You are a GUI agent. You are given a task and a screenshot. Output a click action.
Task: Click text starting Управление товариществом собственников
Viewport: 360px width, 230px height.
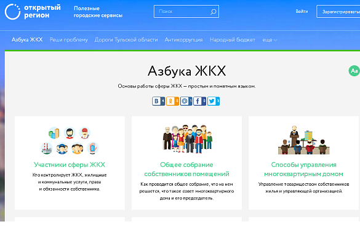(304, 188)
